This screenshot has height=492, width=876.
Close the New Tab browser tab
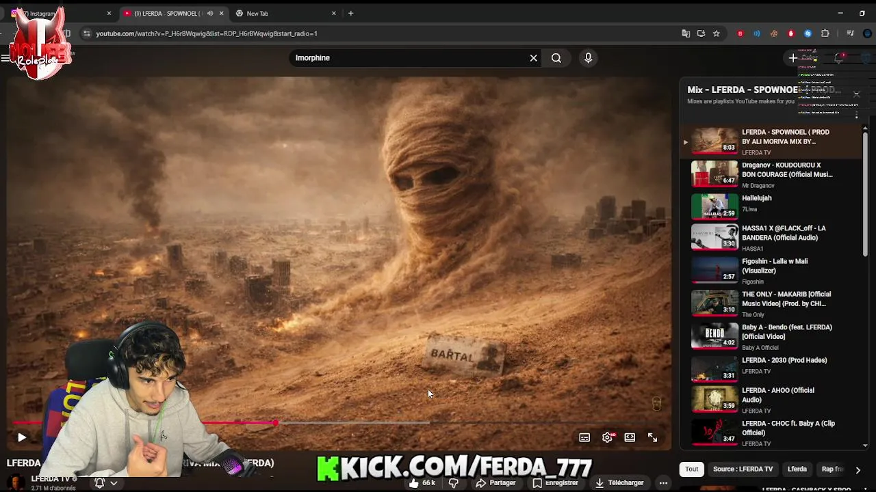[x=334, y=13]
